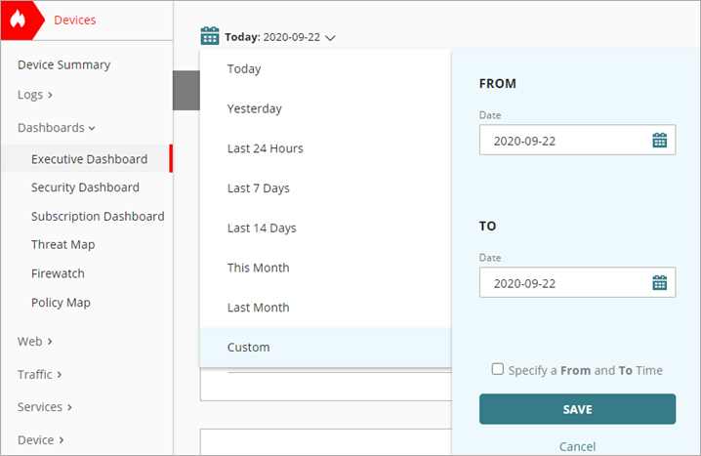The image size is (701, 456).
Task: Click the calendar icon beside Today date
Action: pyautogui.click(x=210, y=37)
